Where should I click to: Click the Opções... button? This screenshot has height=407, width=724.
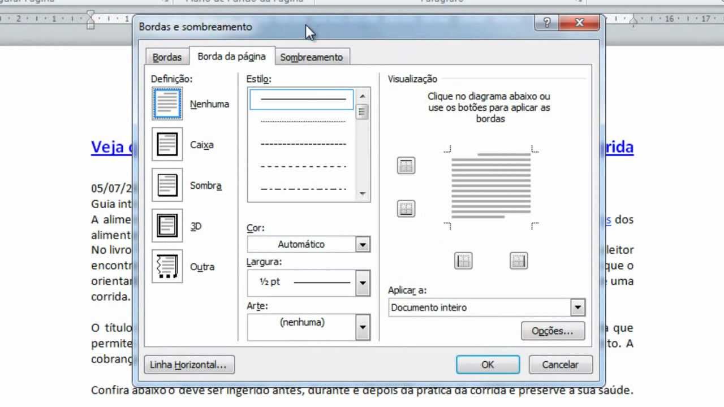[x=553, y=331]
